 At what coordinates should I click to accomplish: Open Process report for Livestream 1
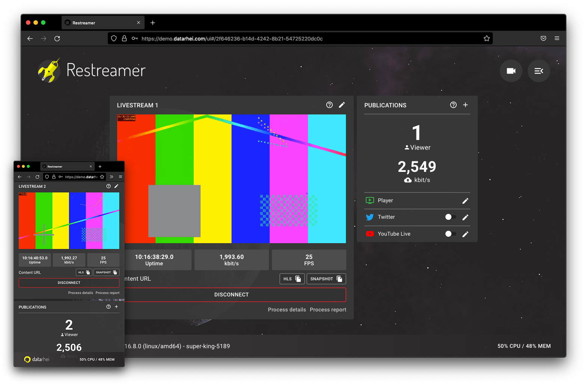(327, 309)
